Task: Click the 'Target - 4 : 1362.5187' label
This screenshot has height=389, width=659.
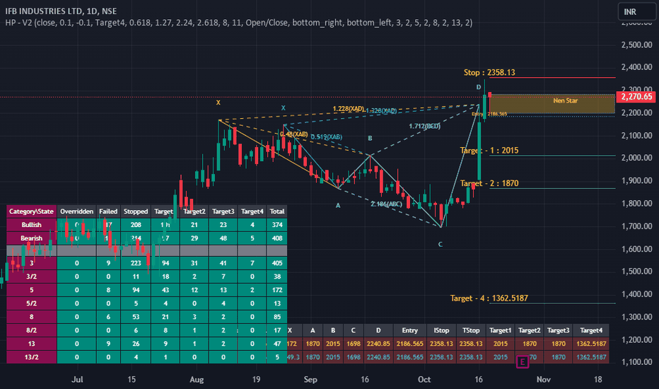Action: tap(489, 298)
